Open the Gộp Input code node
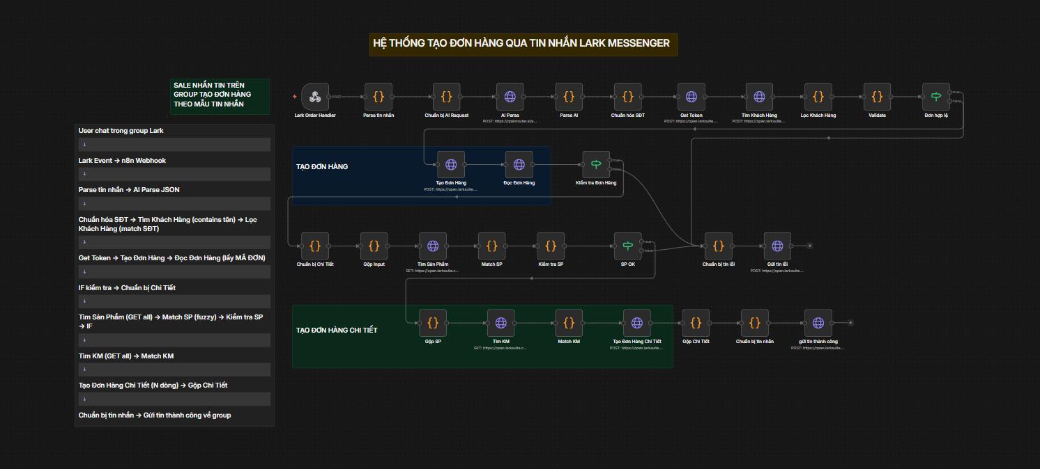 click(374, 246)
